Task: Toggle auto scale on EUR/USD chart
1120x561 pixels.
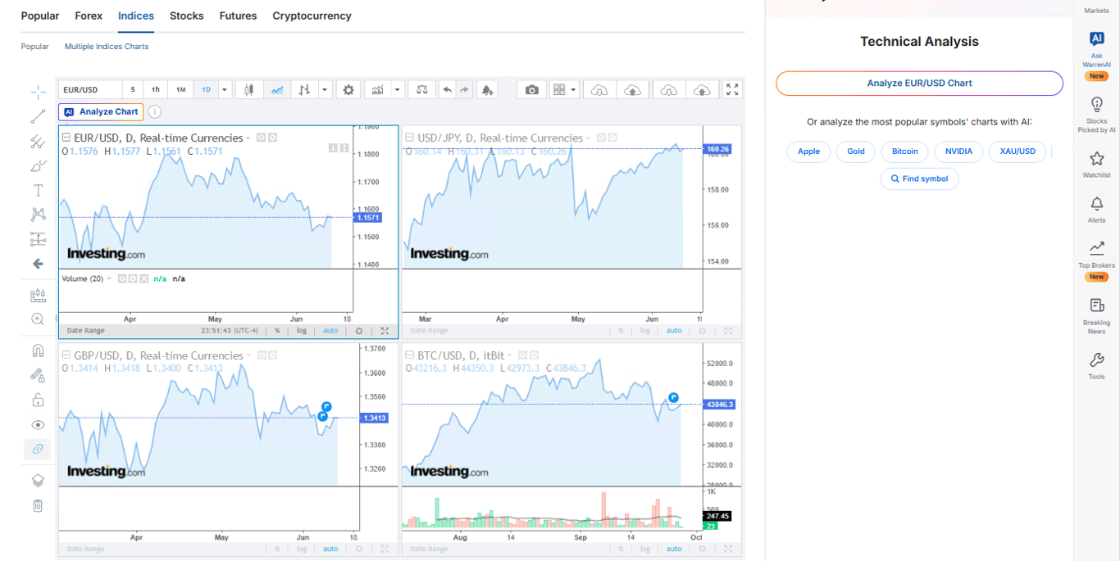Action: point(330,331)
